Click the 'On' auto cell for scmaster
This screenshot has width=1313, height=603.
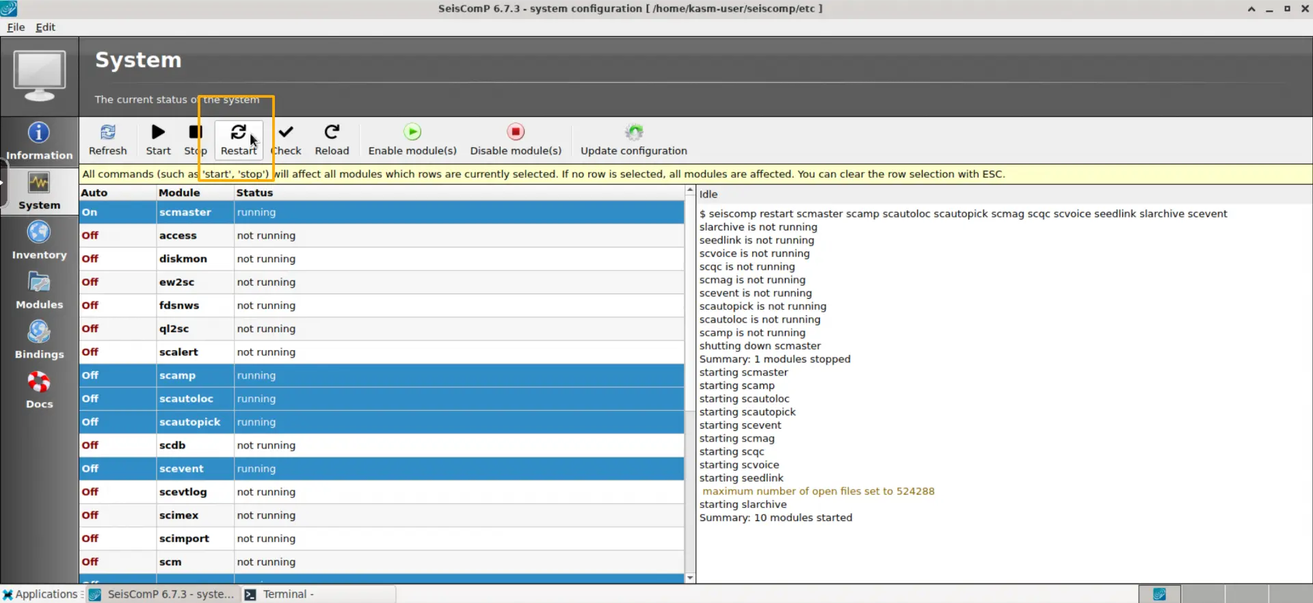pos(118,213)
